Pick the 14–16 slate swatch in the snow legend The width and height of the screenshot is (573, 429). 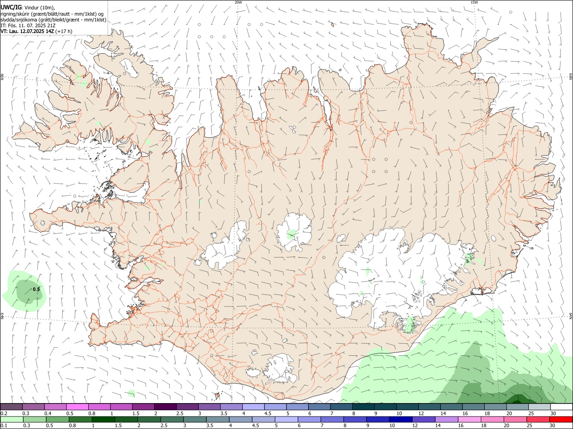pos(452,407)
